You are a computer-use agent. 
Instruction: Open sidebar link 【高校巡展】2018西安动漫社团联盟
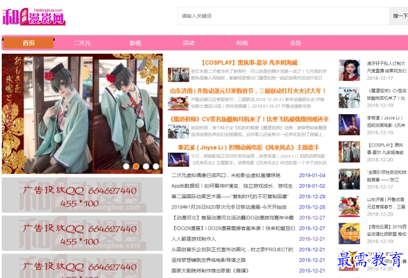click(x=386, y=230)
